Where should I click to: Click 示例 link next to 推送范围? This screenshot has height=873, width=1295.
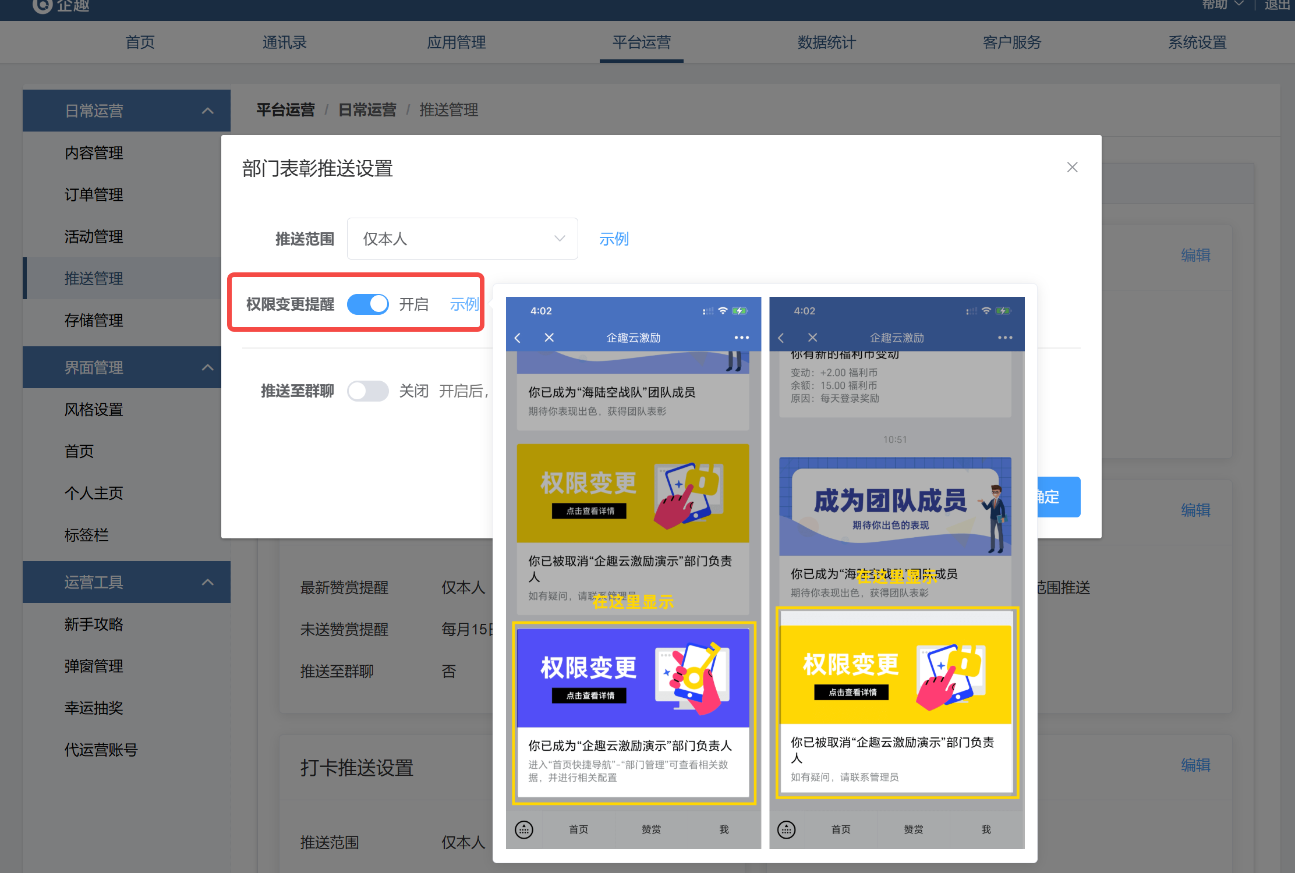coord(614,239)
